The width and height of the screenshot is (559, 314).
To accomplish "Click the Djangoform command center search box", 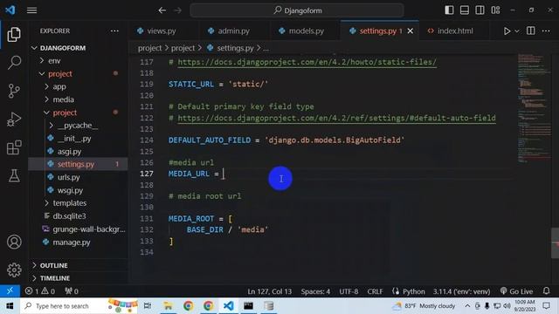I will (x=297, y=10).
